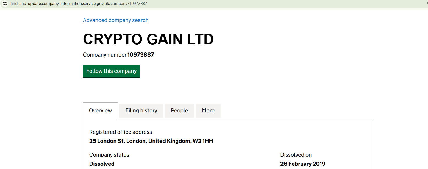Select the Overview tab
Screen dimensions: 428x169
100,110
